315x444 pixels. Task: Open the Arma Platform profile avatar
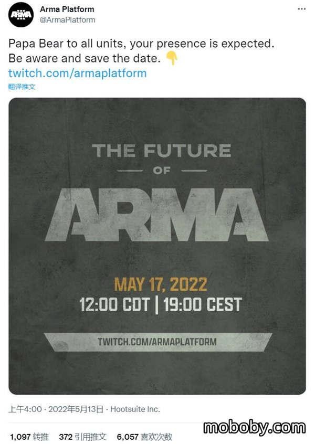[x=21, y=15]
